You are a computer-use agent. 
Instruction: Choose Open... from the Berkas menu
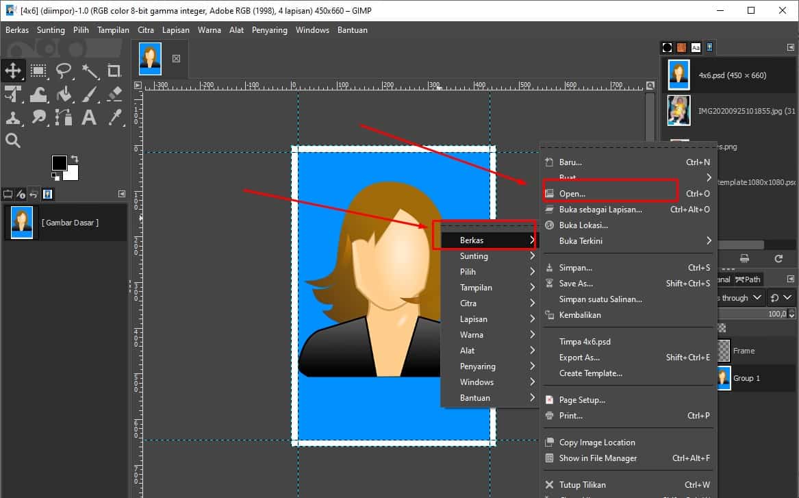click(x=628, y=194)
